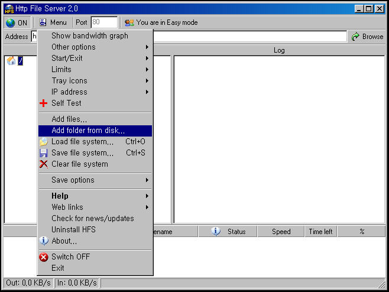Select Exit from the menu
Image resolution: width=389 pixels, height=292 pixels.
95,268
